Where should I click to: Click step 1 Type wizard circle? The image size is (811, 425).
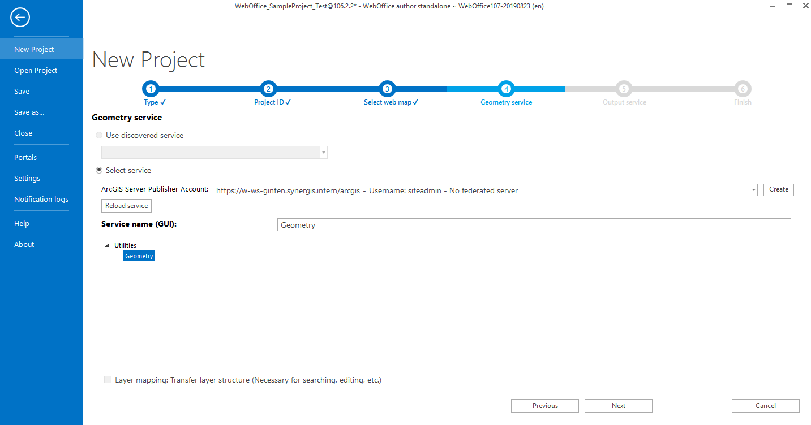coord(151,89)
